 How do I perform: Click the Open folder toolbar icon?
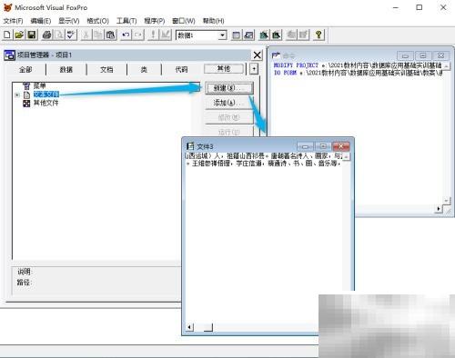tap(19, 35)
